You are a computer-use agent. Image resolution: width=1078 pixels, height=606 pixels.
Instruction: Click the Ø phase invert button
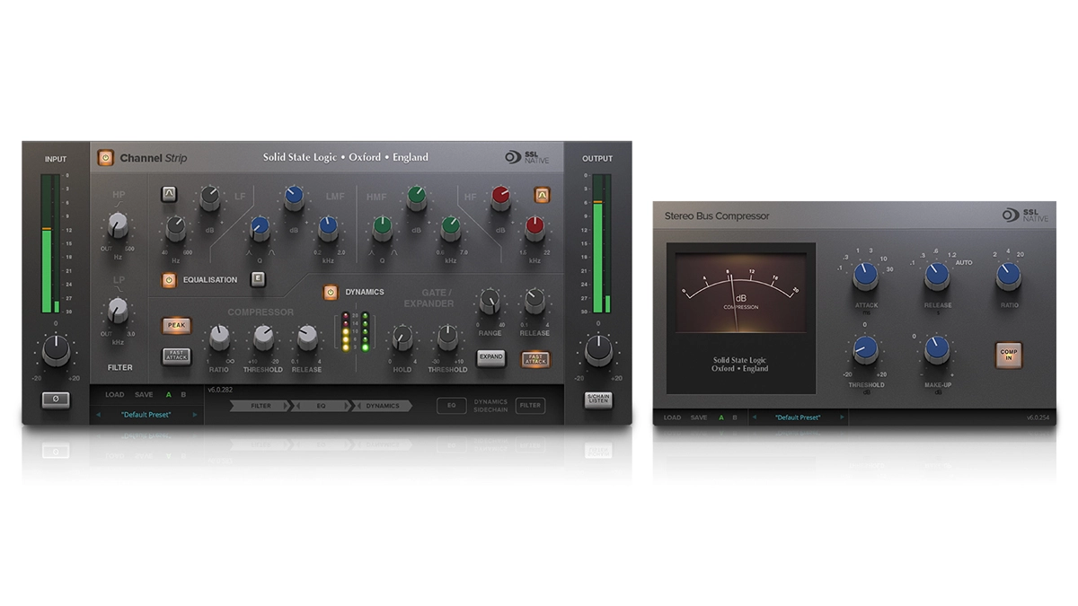55,400
